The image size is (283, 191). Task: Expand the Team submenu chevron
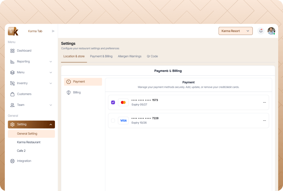click(51, 105)
